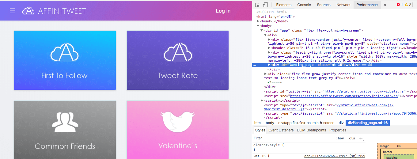The height and width of the screenshot is (159, 417).
Task: Select the html breadcrumb
Action: 258,123
